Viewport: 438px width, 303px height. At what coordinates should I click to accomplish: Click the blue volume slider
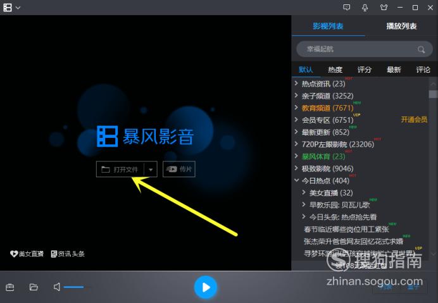pos(73,287)
